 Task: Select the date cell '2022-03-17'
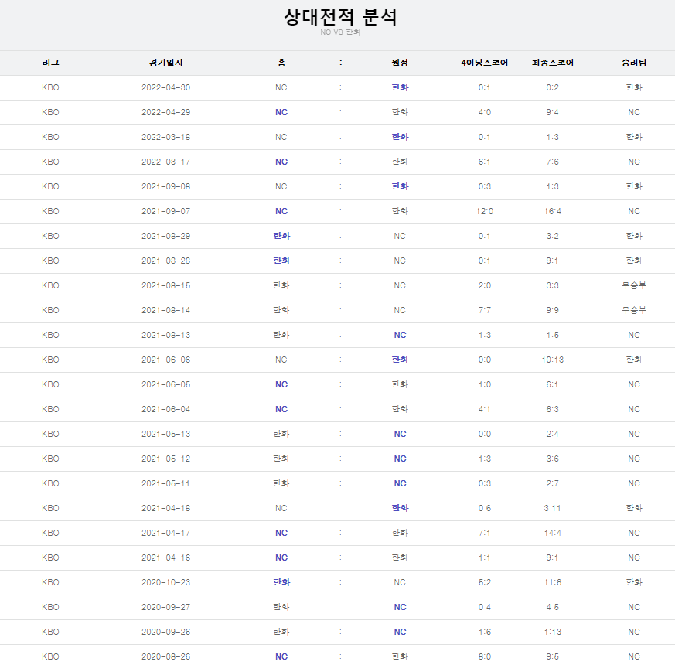pos(165,162)
